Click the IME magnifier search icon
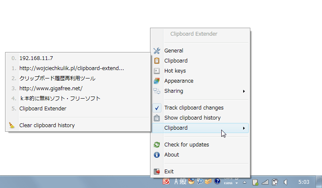The width and height of the screenshot is (322, 188). [x=200, y=181]
